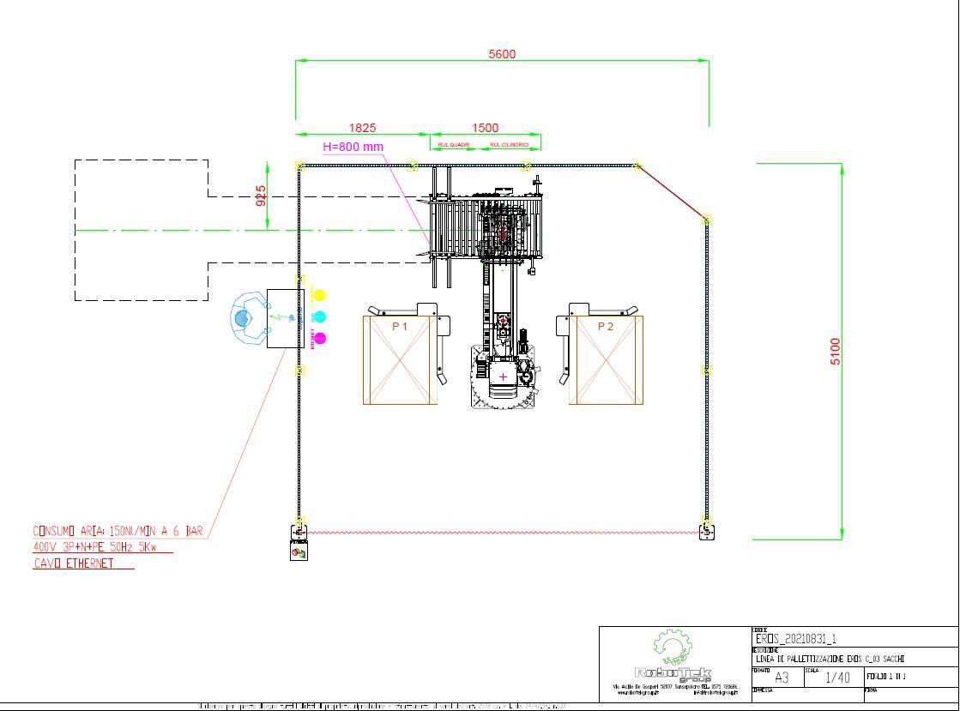Screen dimensions: 960x711
Task: Click the H=800 mm annotation
Action: (x=353, y=147)
